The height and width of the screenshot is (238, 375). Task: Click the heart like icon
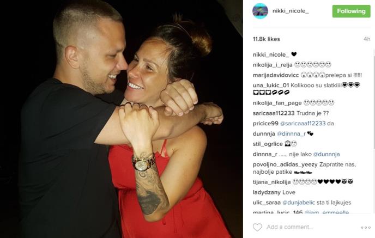click(257, 227)
